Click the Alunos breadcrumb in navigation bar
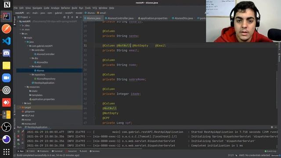The height and width of the screenshot is (158, 281). click(x=90, y=13)
